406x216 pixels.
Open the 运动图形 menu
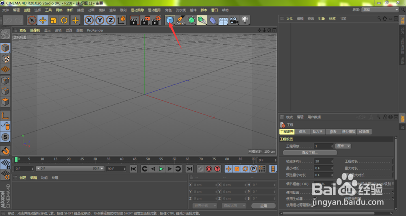(154, 10)
